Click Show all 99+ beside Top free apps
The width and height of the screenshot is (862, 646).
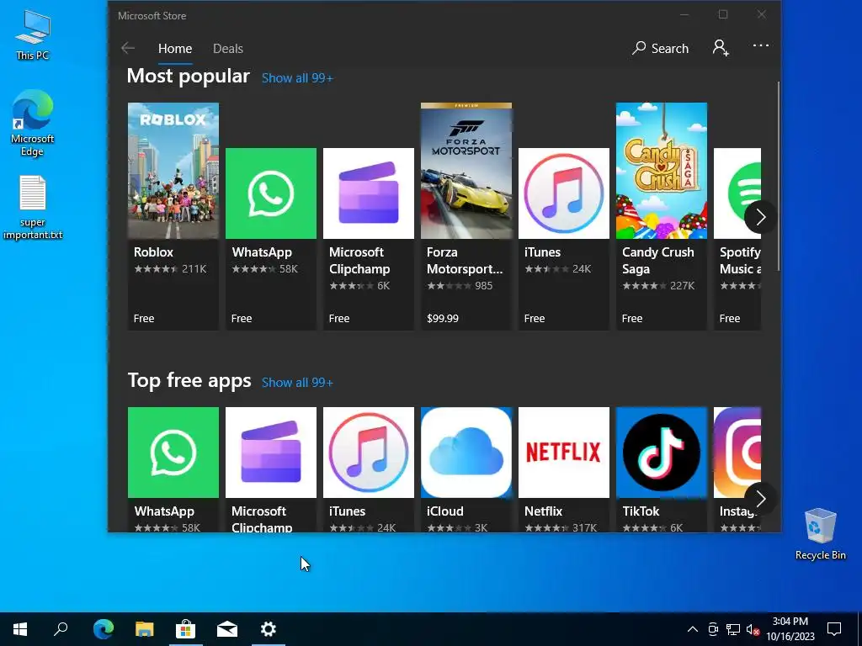pyautogui.click(x=297, y=383)
